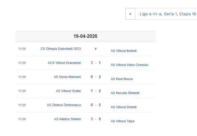Click ACS Viitorul Dracsenei team name
The height and width of the screenshot is (136, 197).
(64, 63)
